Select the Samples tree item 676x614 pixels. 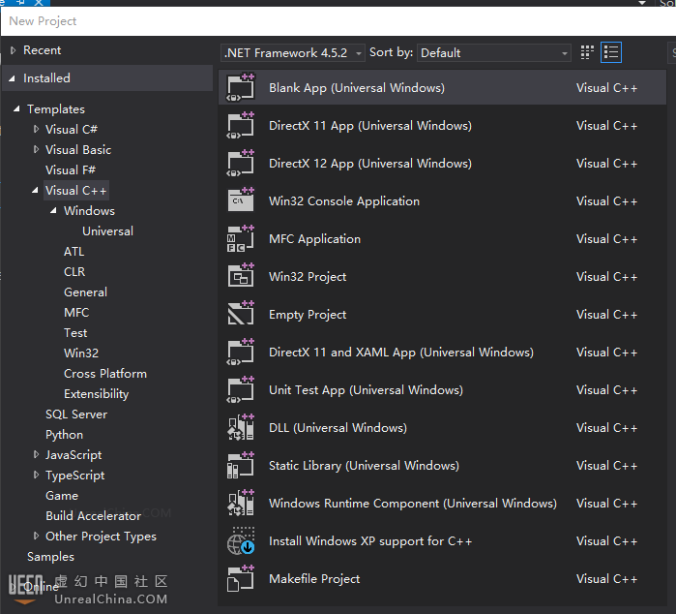pyautogui.click(x=50, y=557)
